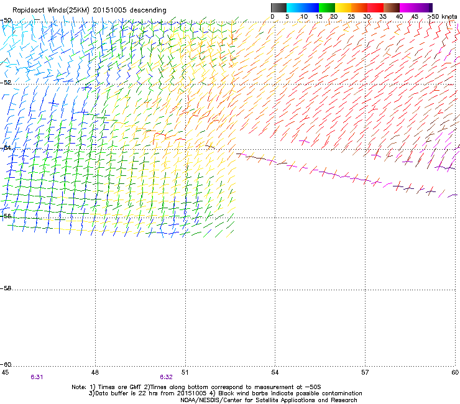460x404 pixels.
Task: Click the '48' longitude axis label
Action: point(94,372)
